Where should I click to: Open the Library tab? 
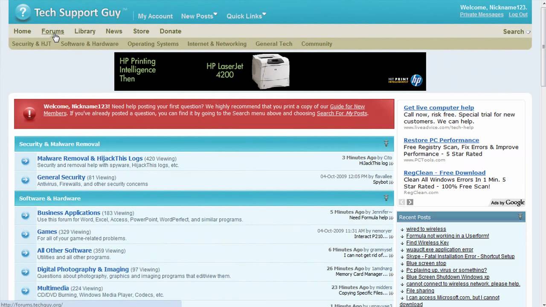click(85, 31)
